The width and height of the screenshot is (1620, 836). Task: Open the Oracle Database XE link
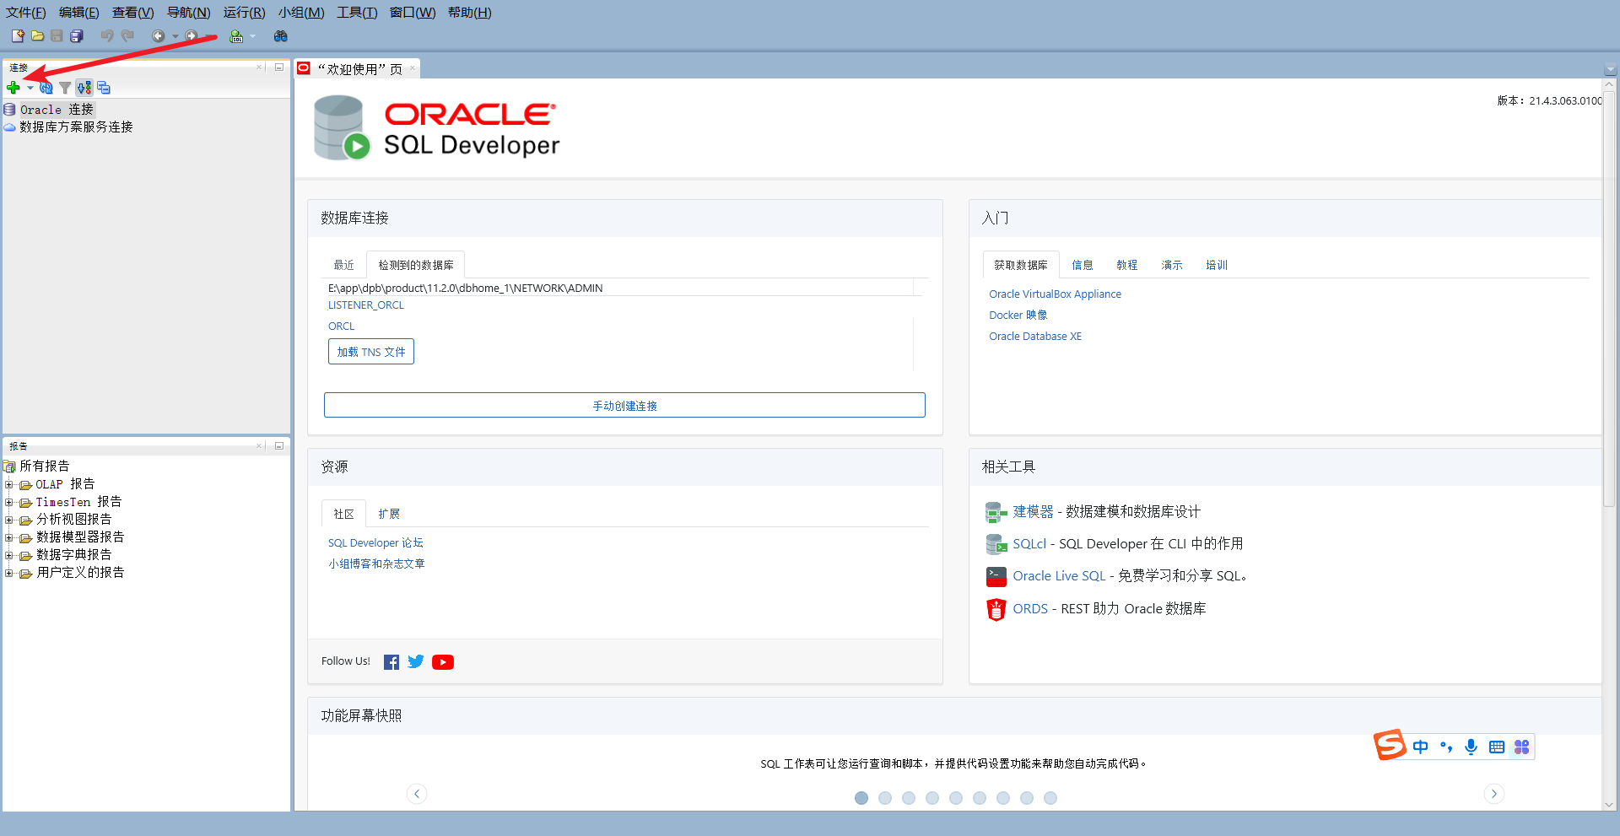pos(1035,337)
